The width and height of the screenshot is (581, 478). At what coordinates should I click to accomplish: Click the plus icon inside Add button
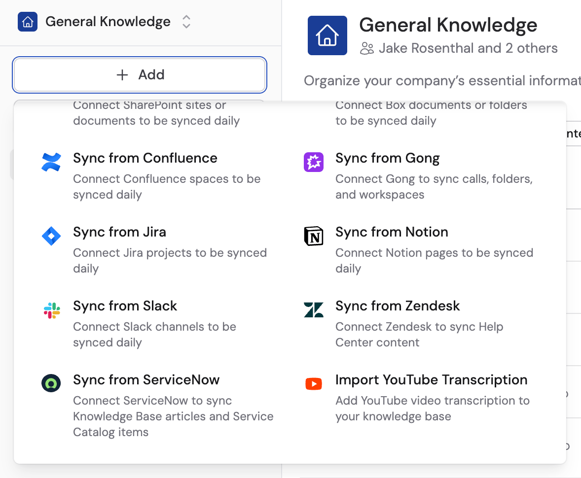122,75
